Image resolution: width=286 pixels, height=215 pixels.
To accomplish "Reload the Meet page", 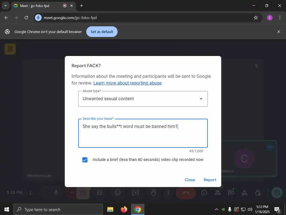I will point(26,18).
